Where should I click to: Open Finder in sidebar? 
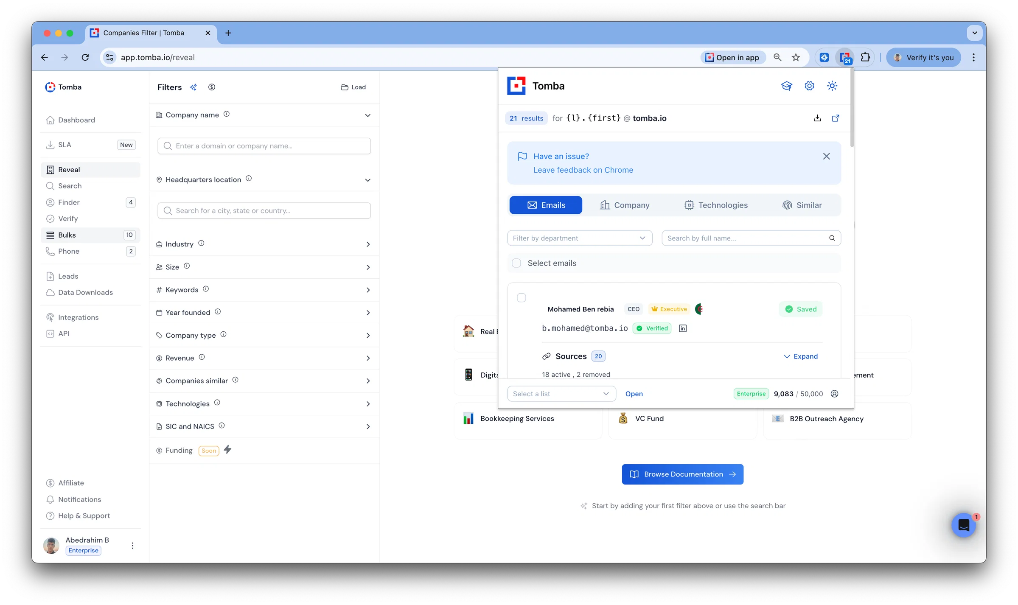90,202
